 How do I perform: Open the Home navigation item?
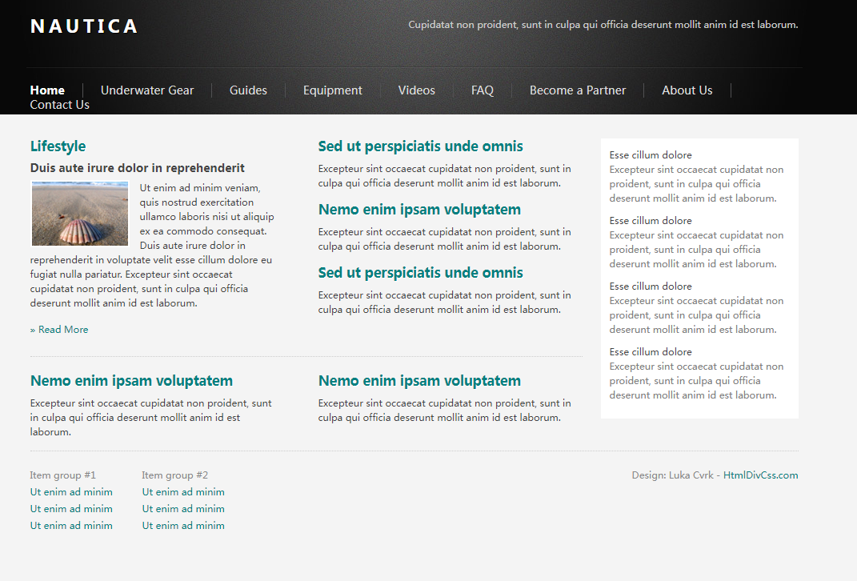point(47,90)
